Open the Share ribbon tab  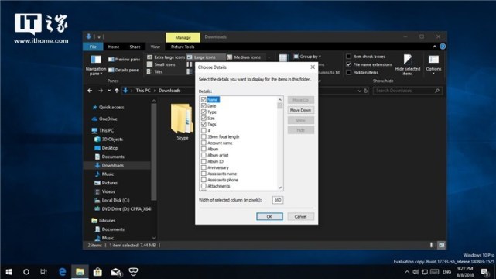(135, 46)
